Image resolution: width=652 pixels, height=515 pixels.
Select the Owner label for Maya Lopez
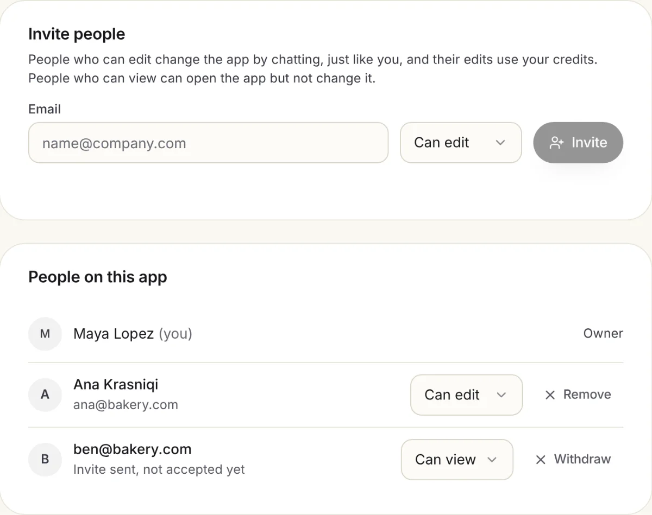tap(603, 334)
